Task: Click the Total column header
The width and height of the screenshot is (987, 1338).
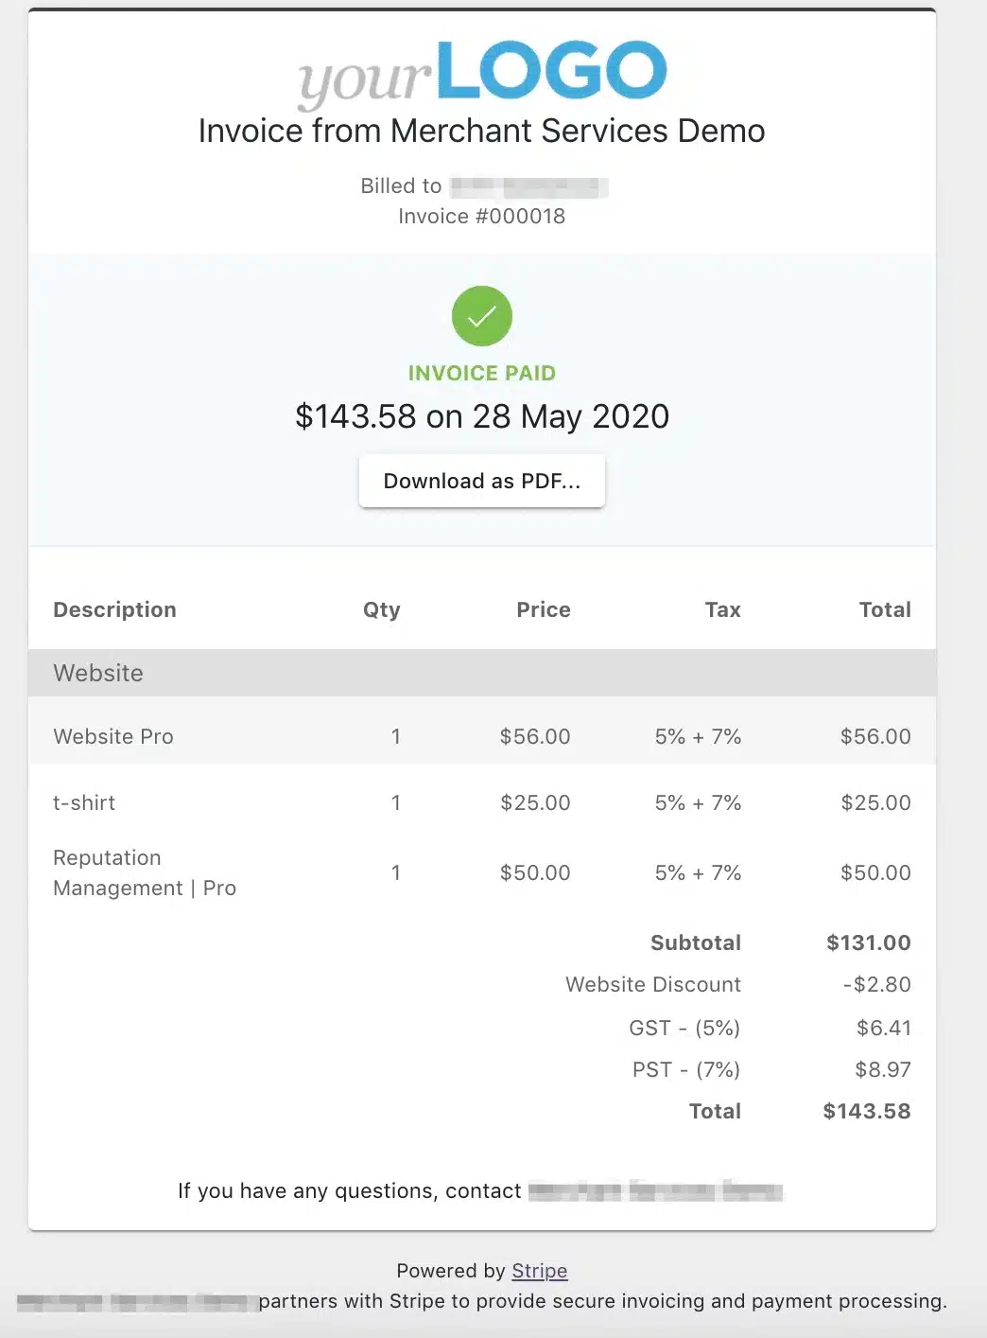Action: (885, 610)
